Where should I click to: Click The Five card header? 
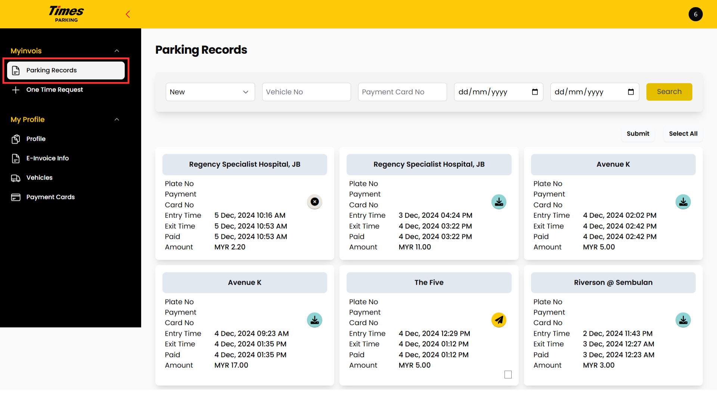coord(429,282)
